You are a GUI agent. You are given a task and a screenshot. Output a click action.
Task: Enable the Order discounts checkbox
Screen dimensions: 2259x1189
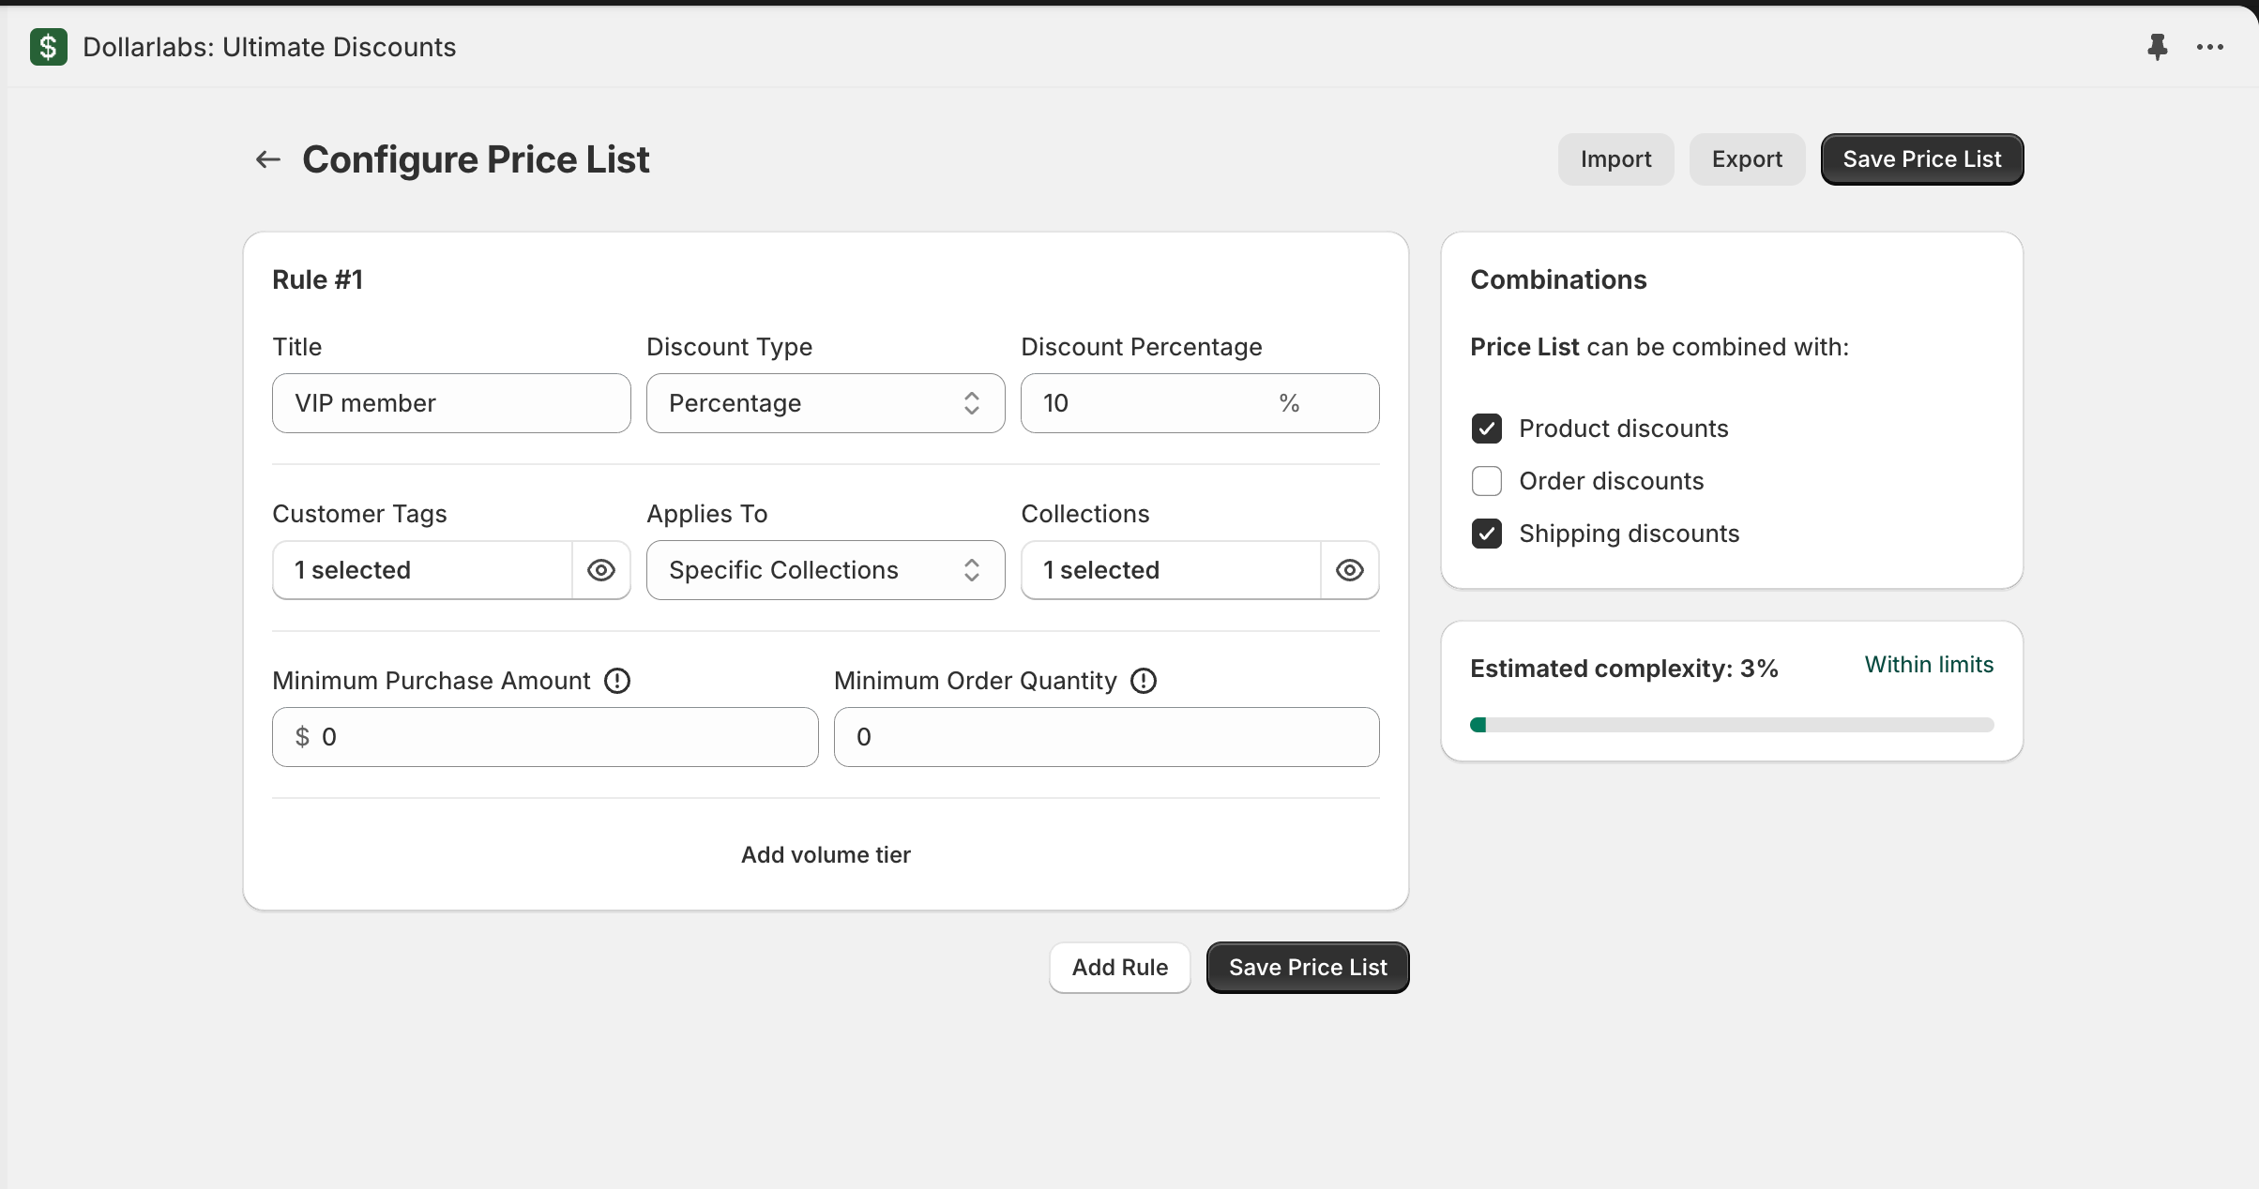1487,481
